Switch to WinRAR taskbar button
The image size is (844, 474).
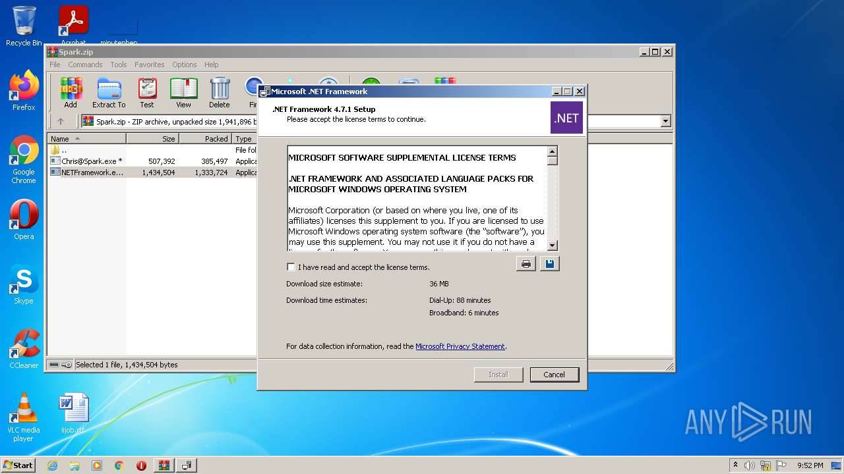click(164, 465)
